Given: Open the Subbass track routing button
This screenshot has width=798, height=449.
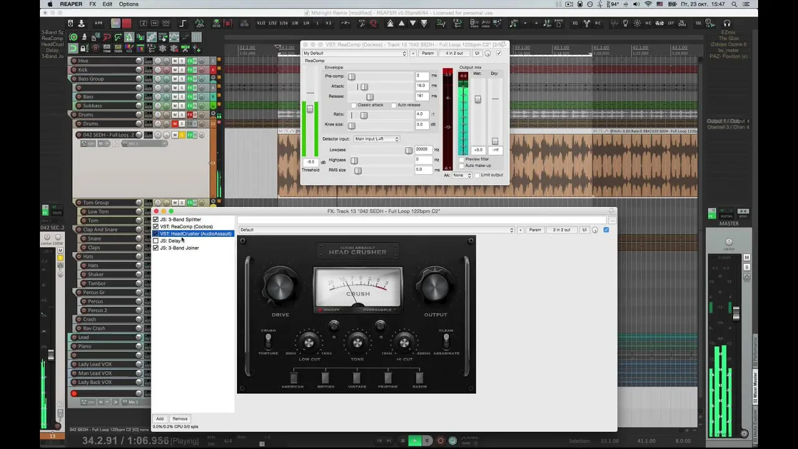Looking at the screenshot, I should point(148,105).
